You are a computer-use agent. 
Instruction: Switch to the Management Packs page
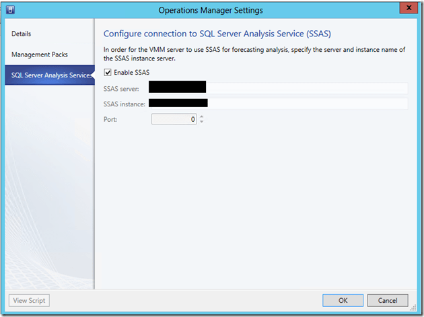tap(40, 55)
